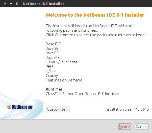
Task: Click the 'NetBeans IDE Installer' window title
Action: click(43, 4)
